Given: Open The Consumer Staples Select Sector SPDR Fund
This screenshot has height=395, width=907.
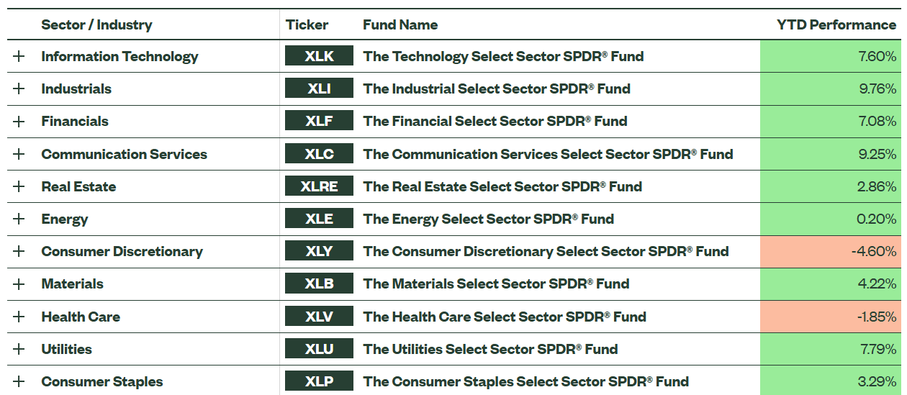Looking at the screenshot, I should pos(525,381).
